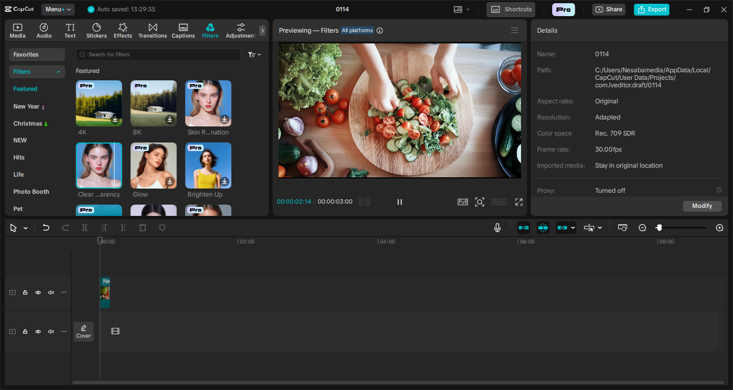Viewport: 733px width, 390px height.
Task: Click the undo arrow in timeline toolbar
Action: point(46,228)
